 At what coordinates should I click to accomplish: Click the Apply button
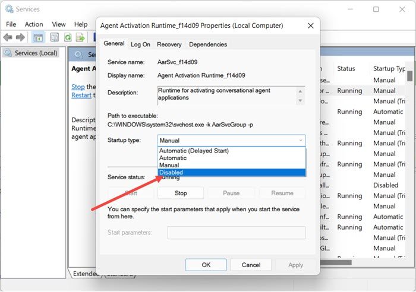click(x=295, y=265)
